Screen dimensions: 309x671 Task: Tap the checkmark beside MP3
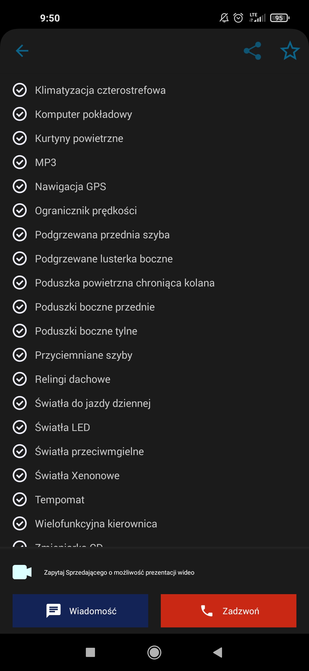coord(20,162)
